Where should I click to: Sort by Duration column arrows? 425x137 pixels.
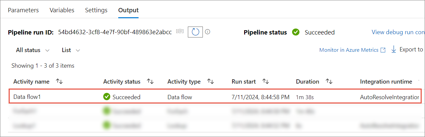(329, 81)
